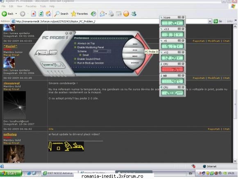Screen dimensions: 238x179
Task: Expand the Forward button history dropdown arrow
Action: [x=28, y=14]
